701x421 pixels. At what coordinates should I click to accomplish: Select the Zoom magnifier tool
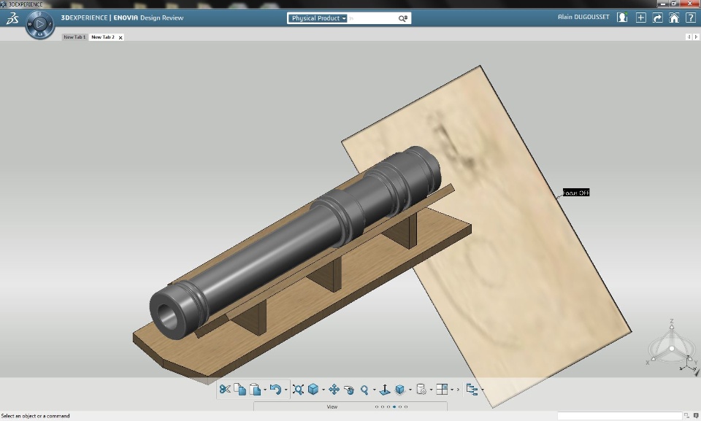[364, 390]
